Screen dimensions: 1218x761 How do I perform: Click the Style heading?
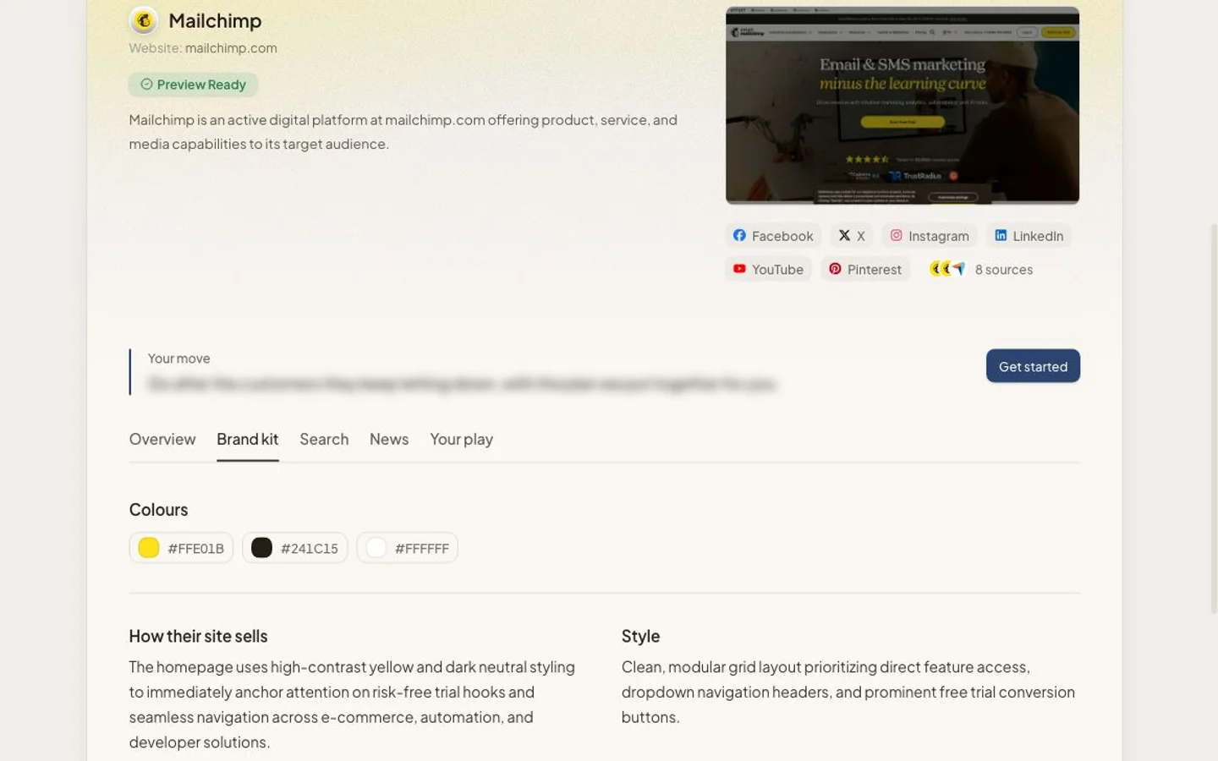pyautogui.click(x=640, y=636)
